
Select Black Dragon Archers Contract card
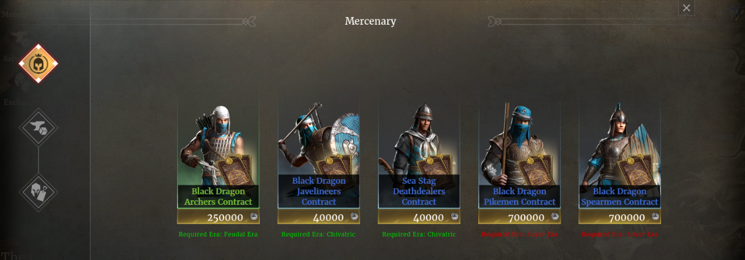tap(218, 154)
